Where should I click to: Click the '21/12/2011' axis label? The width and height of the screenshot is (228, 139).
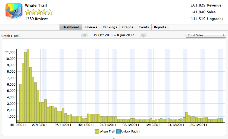(x=176, y=125)
